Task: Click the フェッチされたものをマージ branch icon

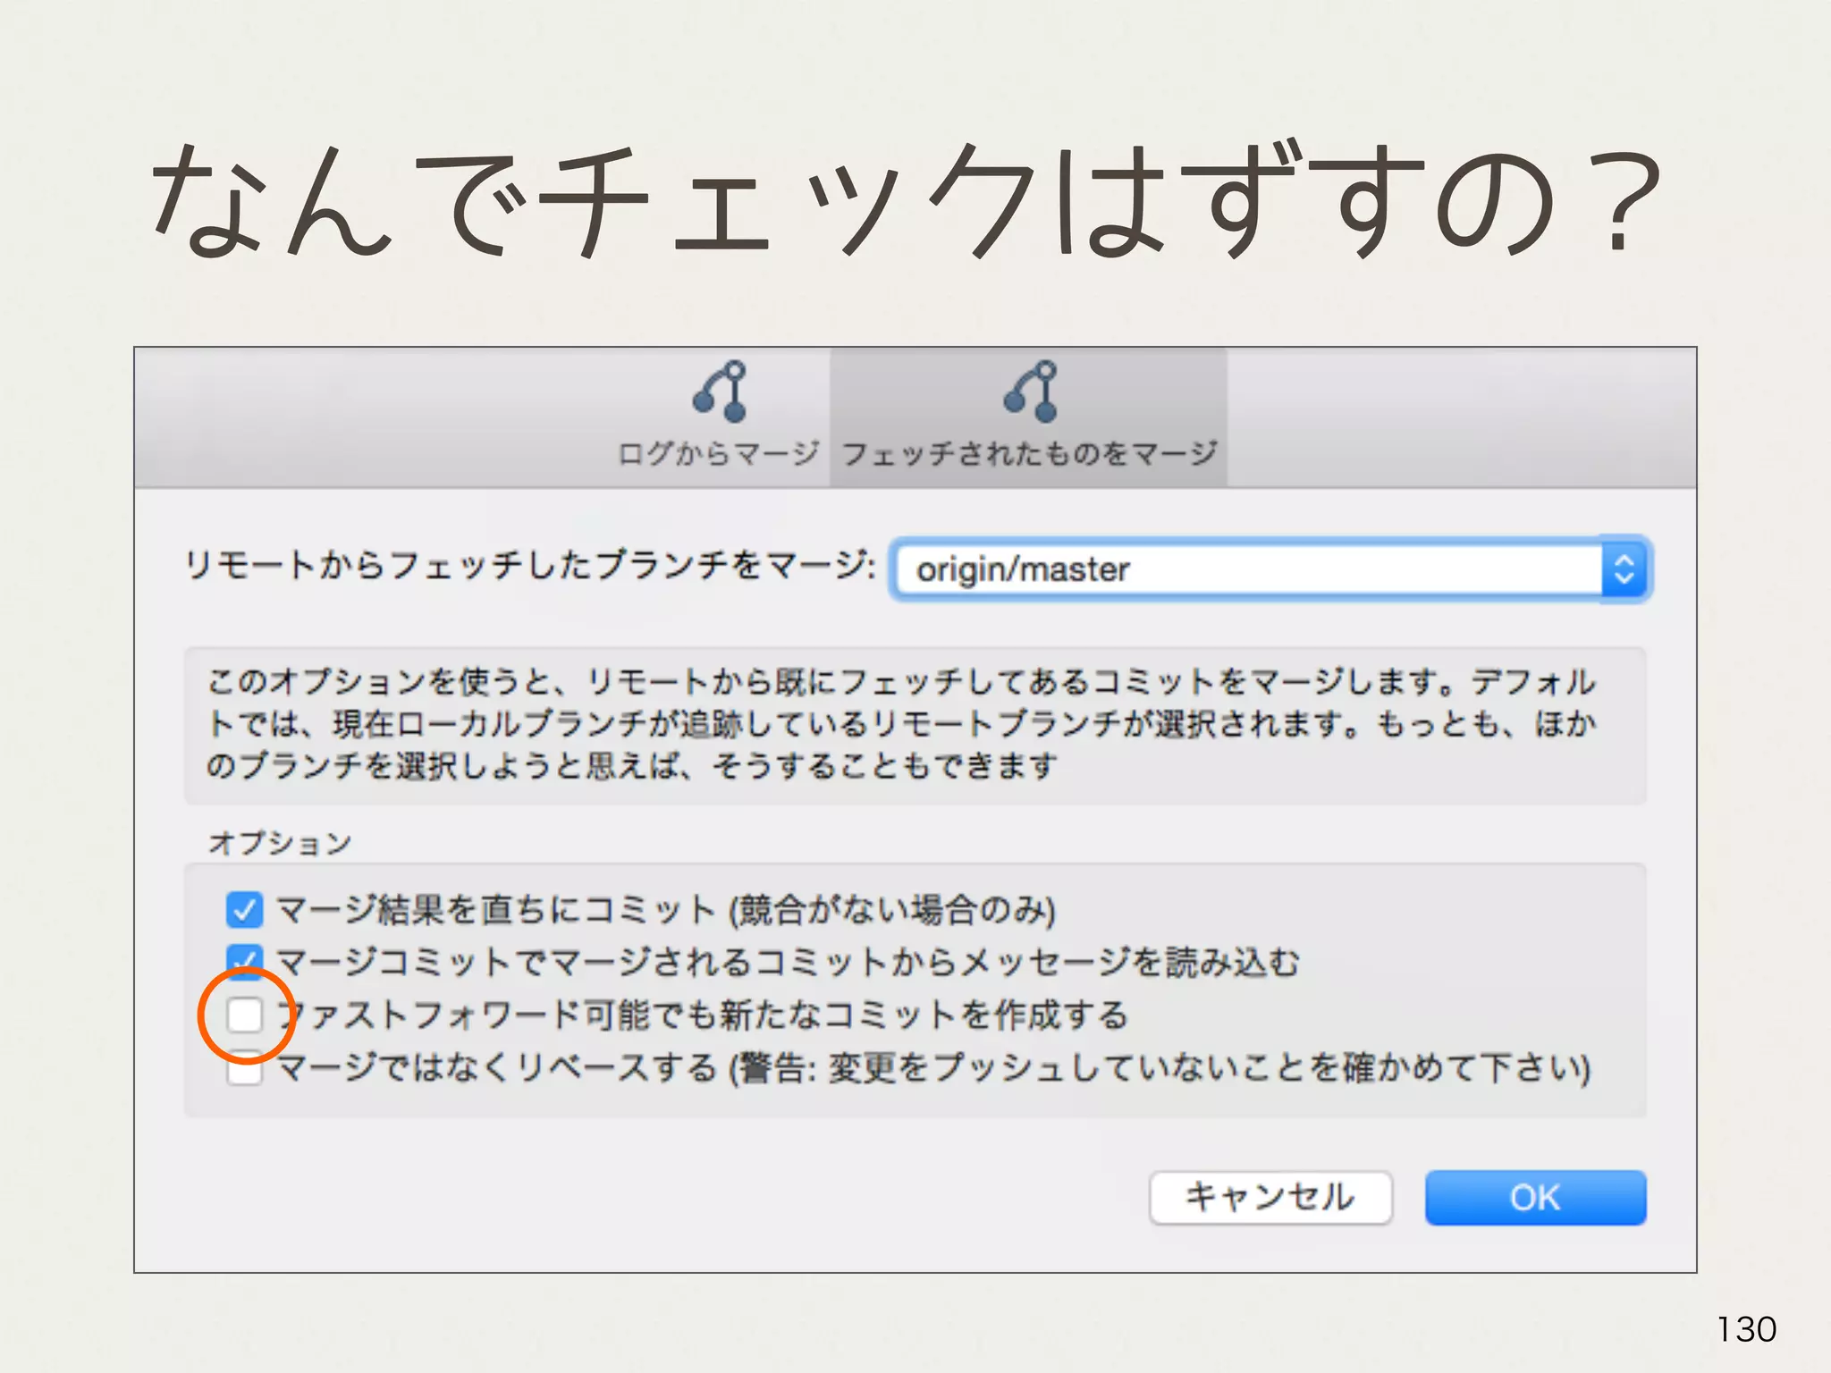Action: pyautogui.click(x=1030, y=391)
